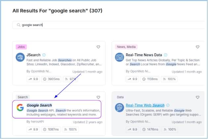Favorite the JSearch API with heart icon

[x=98, y=47]
